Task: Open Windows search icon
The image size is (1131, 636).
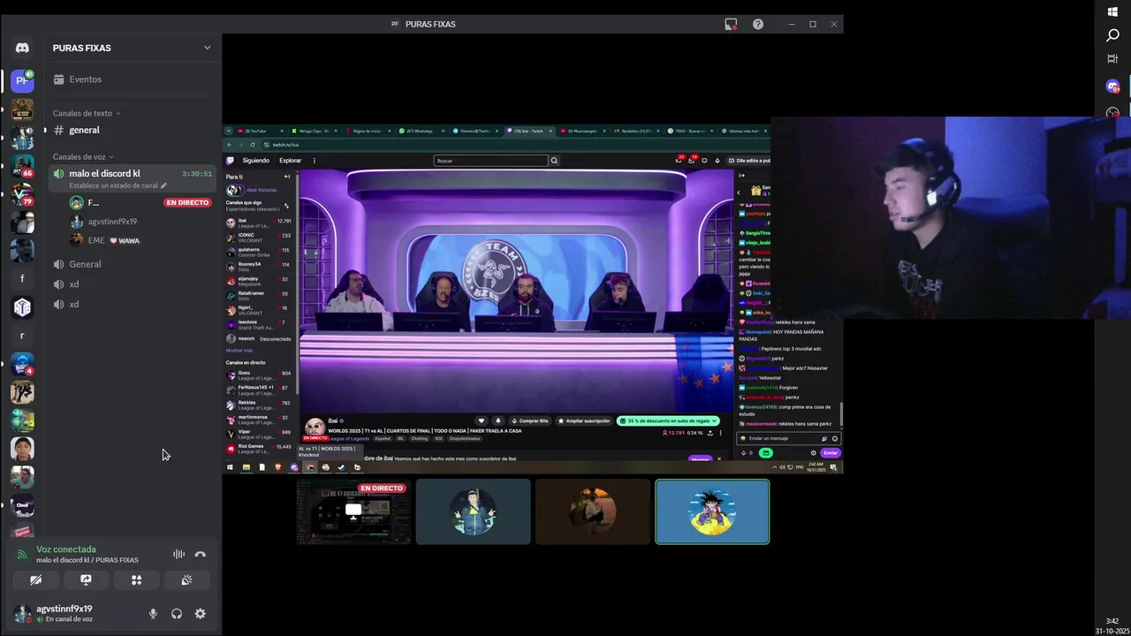Action: point(1112,35)
